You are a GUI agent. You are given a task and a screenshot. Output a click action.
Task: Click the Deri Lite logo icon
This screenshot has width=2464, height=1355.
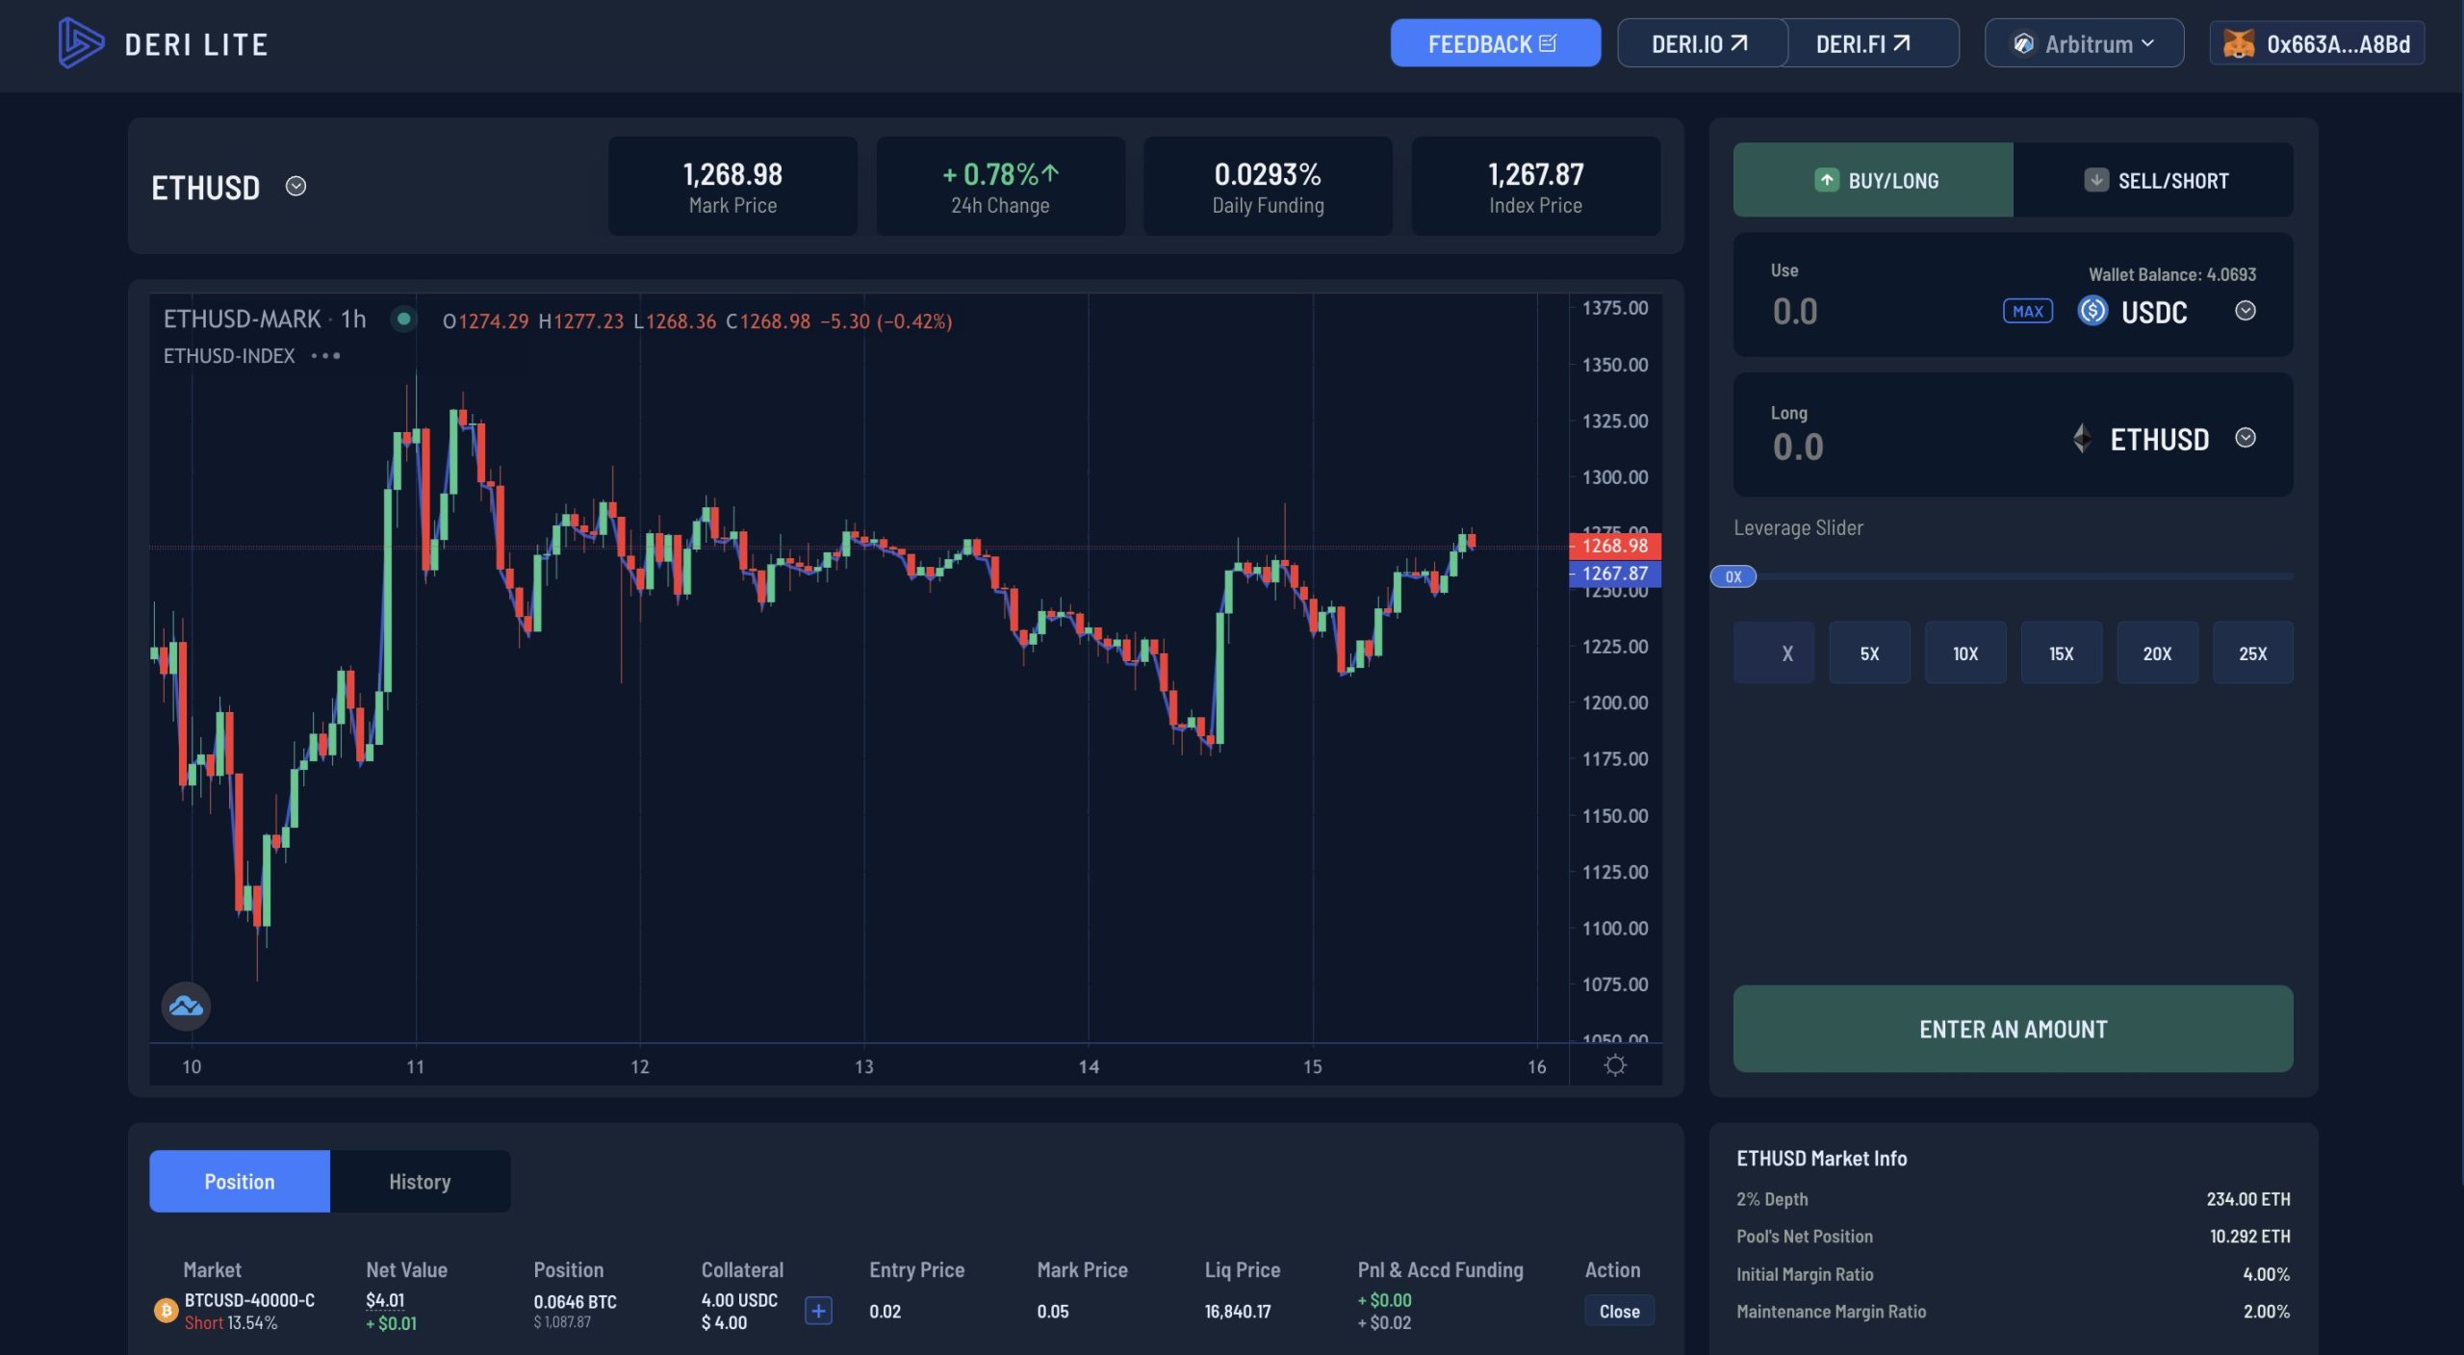click(80, 43)
